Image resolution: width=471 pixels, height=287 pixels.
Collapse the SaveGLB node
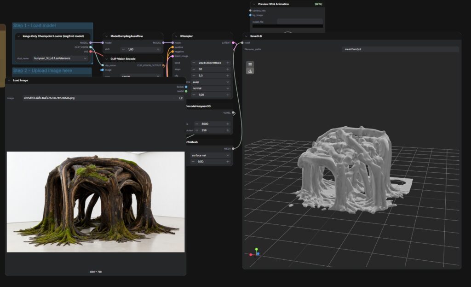coord(246,36)
